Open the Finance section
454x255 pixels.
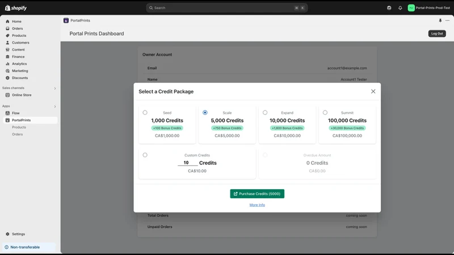pyautogui.click(x=18, y=57)
